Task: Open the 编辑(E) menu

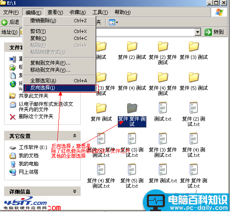Action: 33,12
